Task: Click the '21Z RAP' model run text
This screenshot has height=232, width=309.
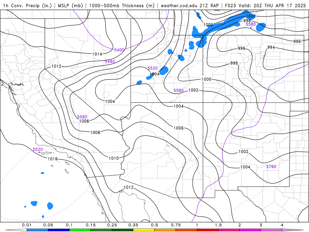Action: coord(209,5)
